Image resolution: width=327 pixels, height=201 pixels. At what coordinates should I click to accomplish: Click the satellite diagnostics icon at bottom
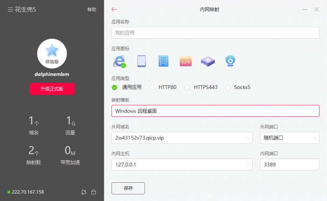(84, 192)
